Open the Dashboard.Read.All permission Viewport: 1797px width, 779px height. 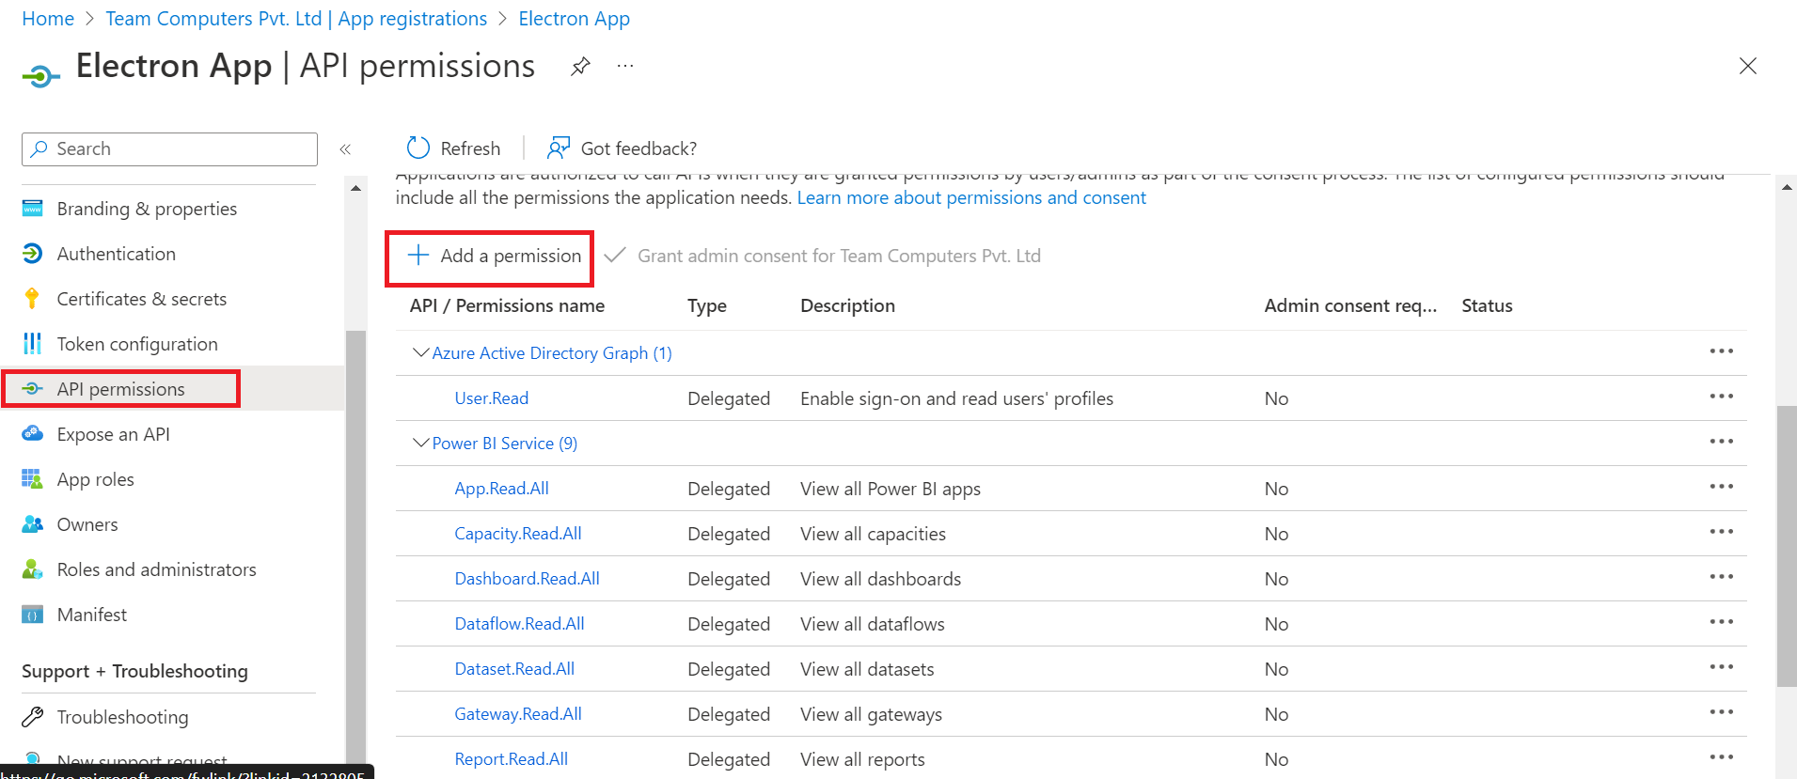coord(528,578)
